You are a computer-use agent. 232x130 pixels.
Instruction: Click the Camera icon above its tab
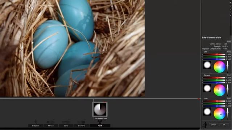(81, 122)
